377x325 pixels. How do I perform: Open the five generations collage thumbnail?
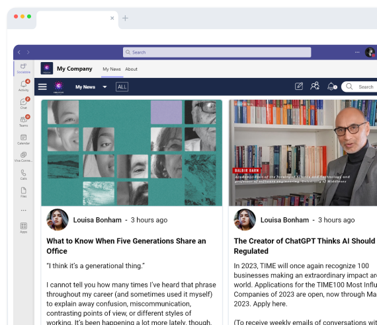click(x=132, y=153)
